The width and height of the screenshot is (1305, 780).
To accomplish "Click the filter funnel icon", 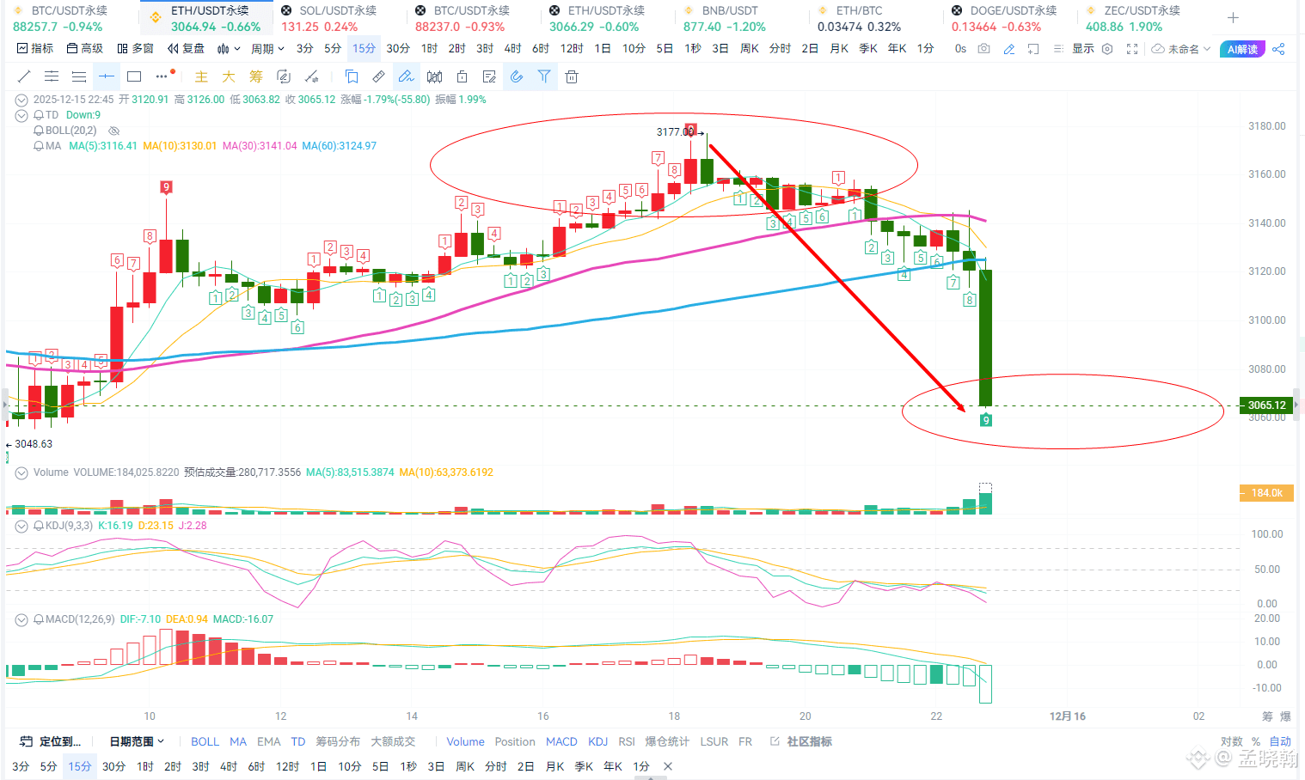I will point(544,76).
